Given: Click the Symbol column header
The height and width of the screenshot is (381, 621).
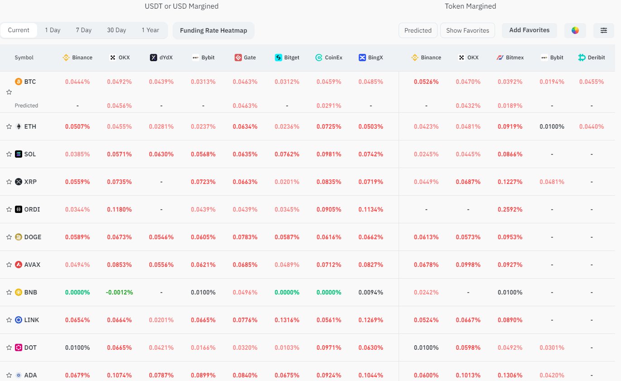Looking at the screenshot, I should 24,58.
